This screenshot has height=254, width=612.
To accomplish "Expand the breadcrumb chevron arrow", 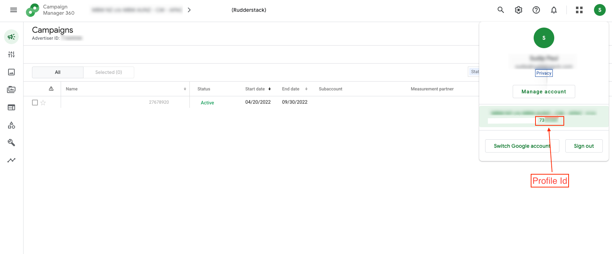I will 189,10.
